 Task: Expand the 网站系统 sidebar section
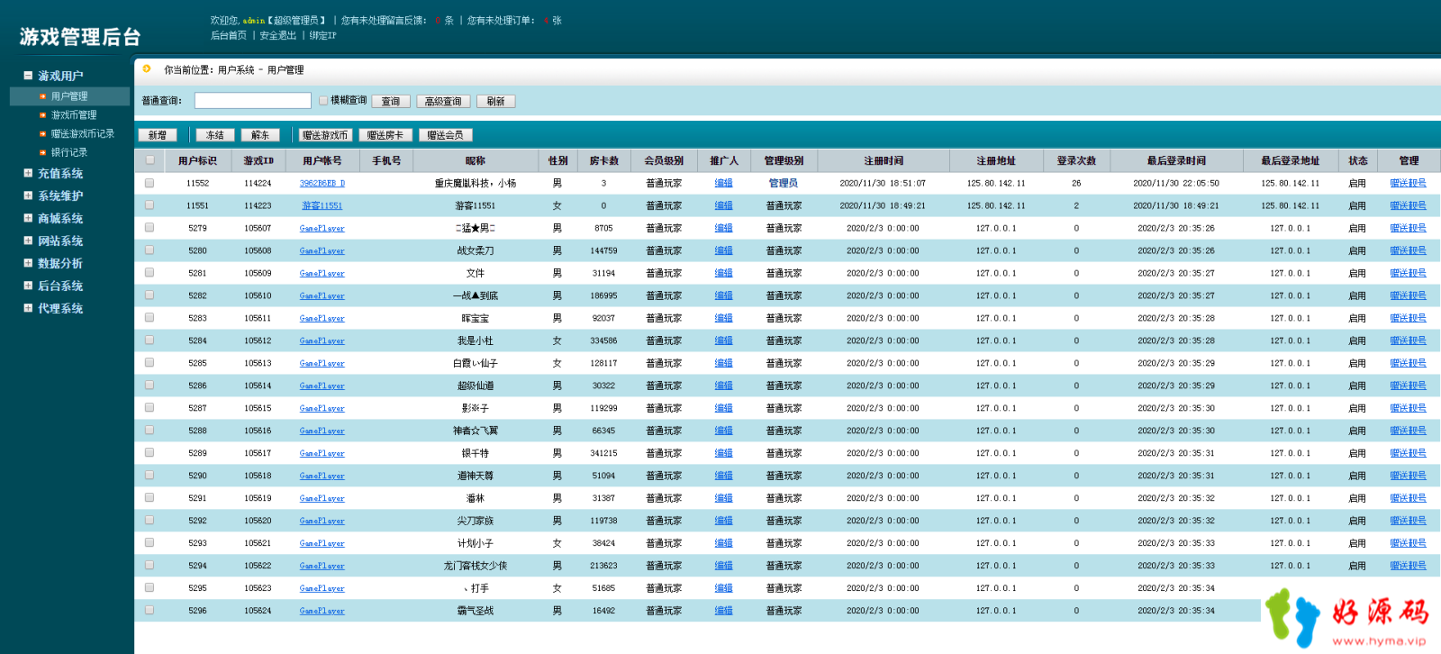point(28,241)
